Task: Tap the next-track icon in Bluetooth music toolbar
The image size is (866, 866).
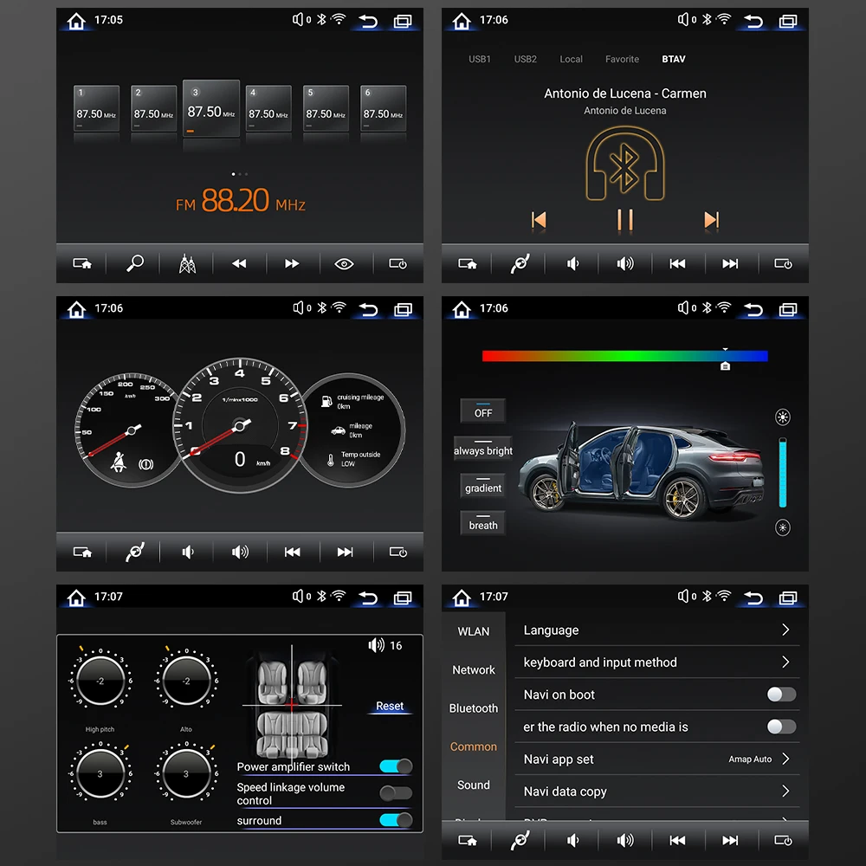Action: click(x=729, y=263)
